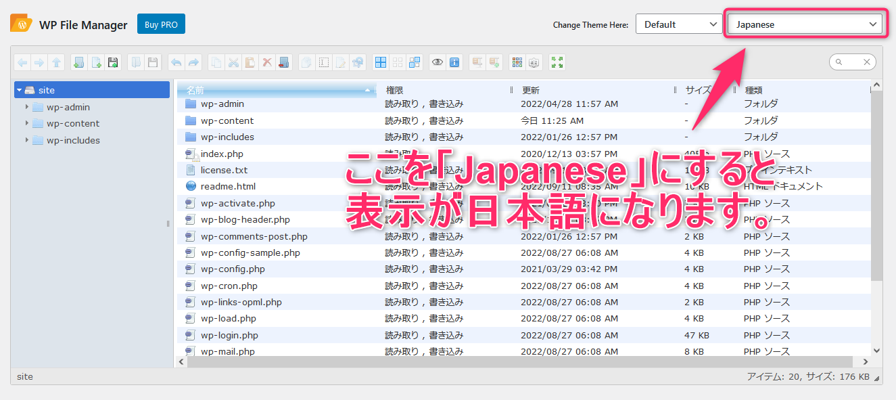Click the Paste clipboard icon
Image resolution: width=896 pixels, height=400 pixels.
tap(250, 62)
